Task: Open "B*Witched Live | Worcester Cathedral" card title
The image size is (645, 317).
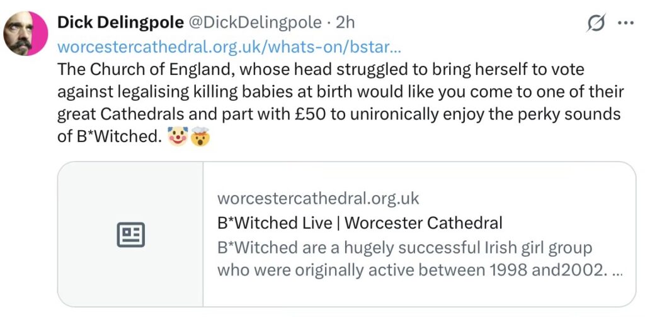Action: (x=360, y=223)
